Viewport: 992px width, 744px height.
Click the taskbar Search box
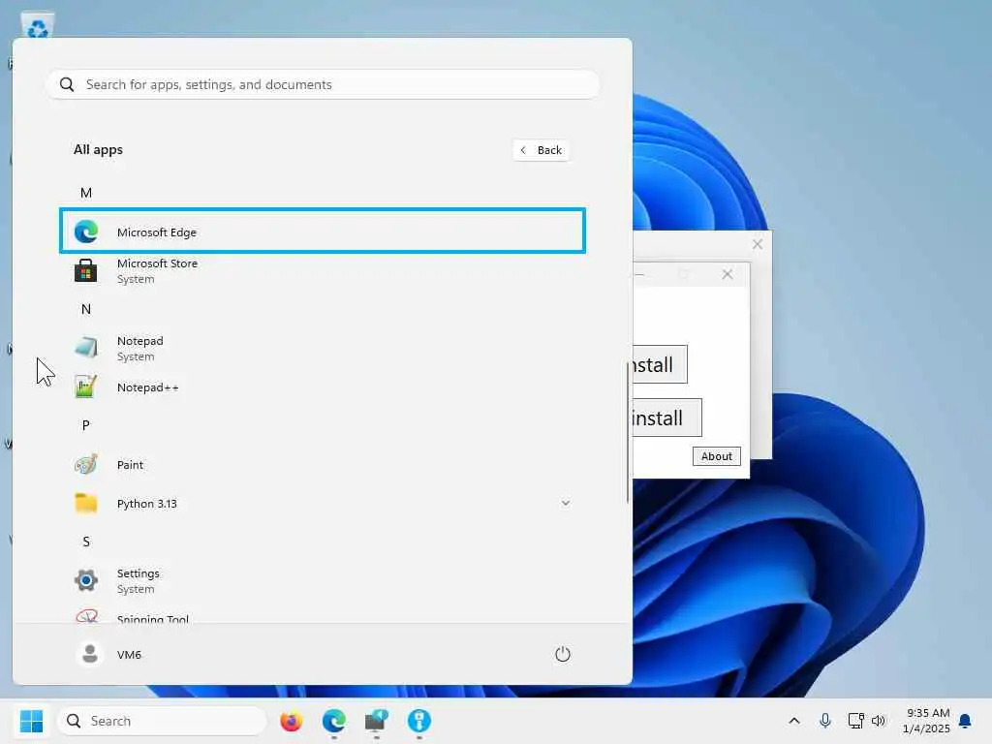pyautogui.click(x=162, y=721)
